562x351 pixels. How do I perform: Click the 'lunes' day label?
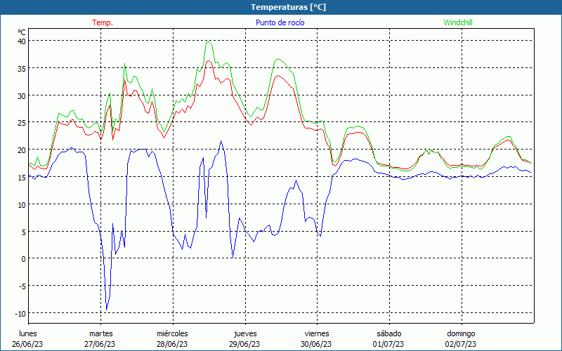coord(28,333)
